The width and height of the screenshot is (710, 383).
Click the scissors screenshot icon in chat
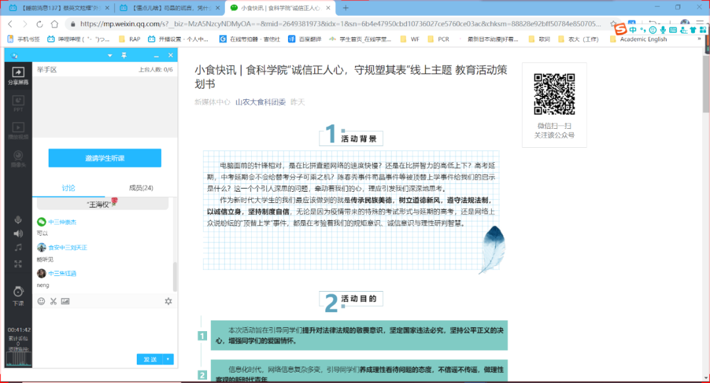click(53, 301)
